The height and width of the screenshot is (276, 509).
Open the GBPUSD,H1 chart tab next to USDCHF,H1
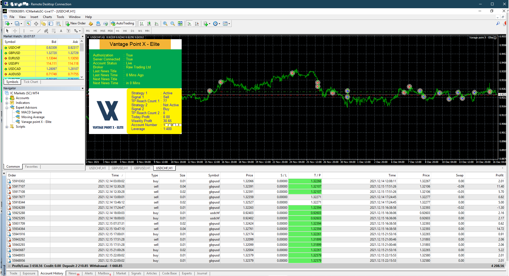[x=120, y=168]
